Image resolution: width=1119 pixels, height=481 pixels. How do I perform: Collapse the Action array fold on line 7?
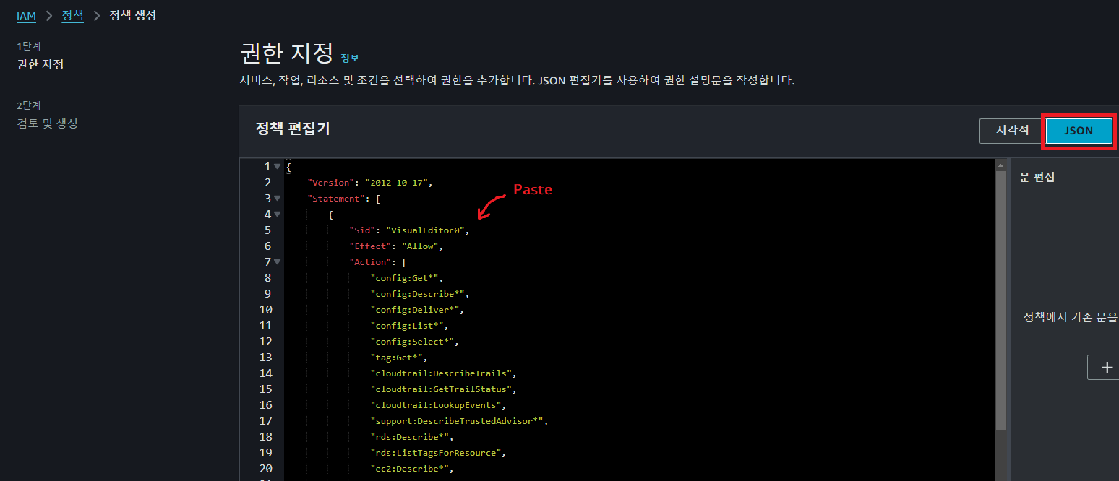[276, 261]
